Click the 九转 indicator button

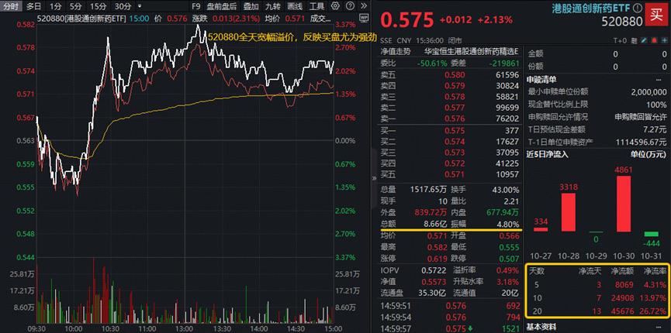[x=273, y=6]
